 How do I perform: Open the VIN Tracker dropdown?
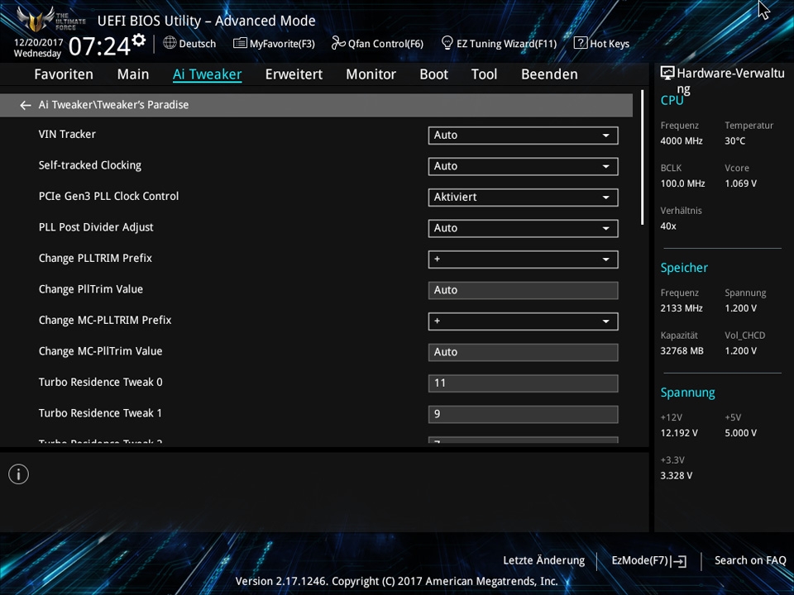(x=523, y=136)
